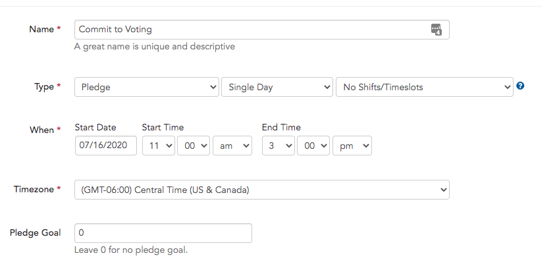Open the Central Time timezone dropdown

262,190
